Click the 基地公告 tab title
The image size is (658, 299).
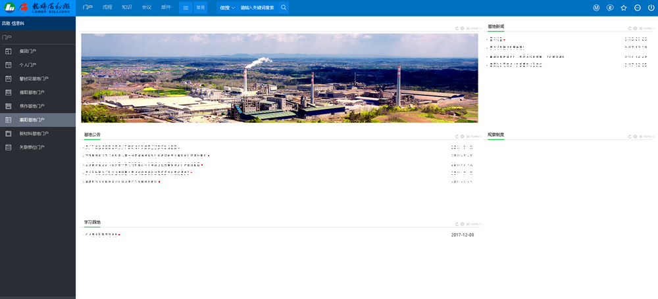[92, 135]
